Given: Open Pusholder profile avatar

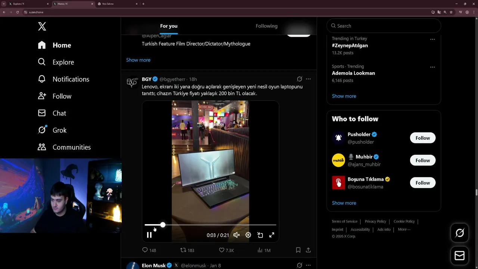Looking at the screenshot, I should coord(338,138).
